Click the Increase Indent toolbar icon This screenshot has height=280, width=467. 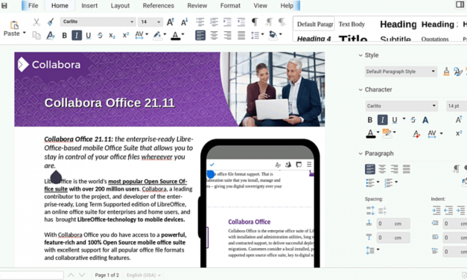228,22
